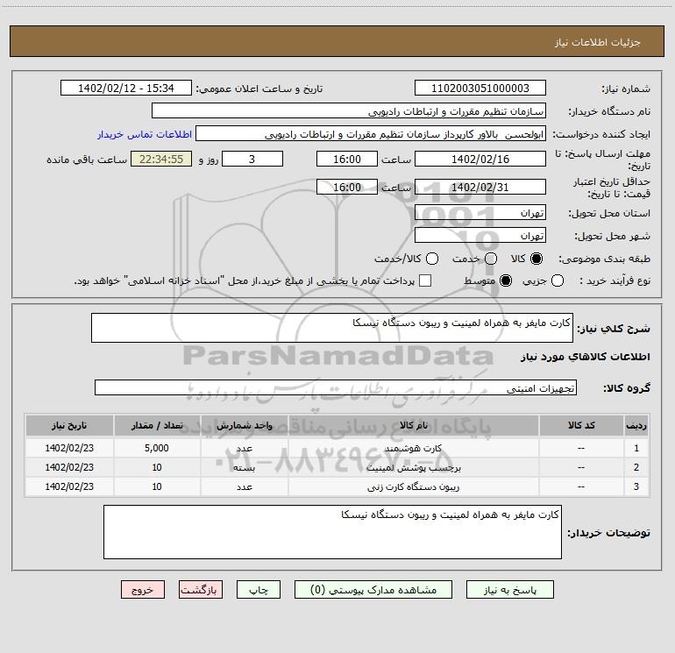Click the اطلاعات کالاهای مورد نیاز heading
This screenshot has width=675, height=653.
pos(586,357)
